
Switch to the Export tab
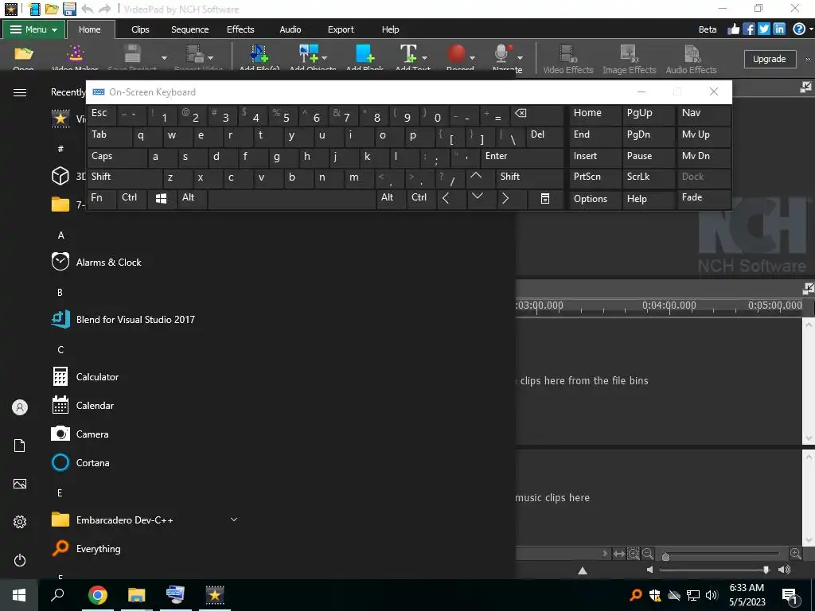point(341,29)
